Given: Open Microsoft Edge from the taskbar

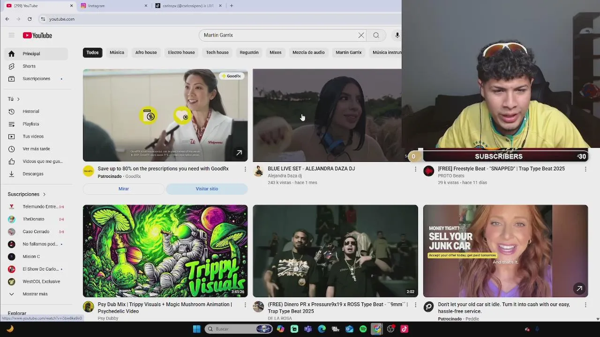Looking at the screenshot, I should 322,329.
